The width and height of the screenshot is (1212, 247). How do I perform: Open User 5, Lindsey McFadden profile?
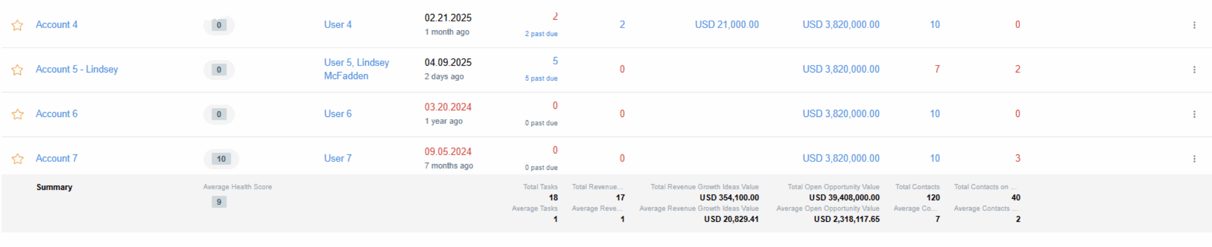356,69
